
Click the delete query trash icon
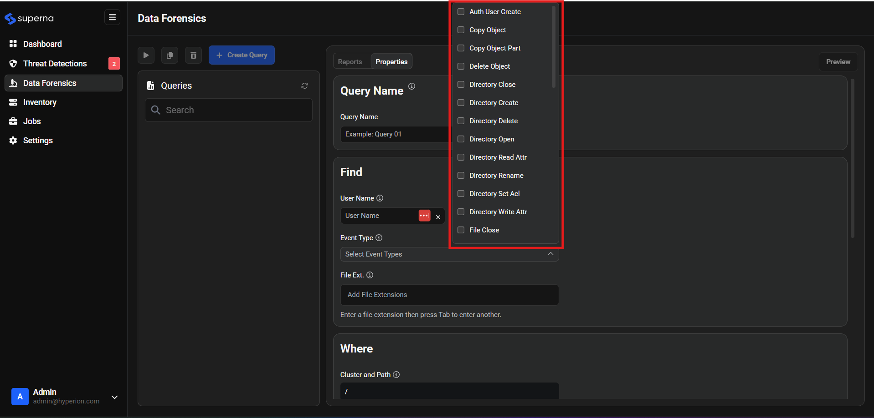tap(193, 55)
